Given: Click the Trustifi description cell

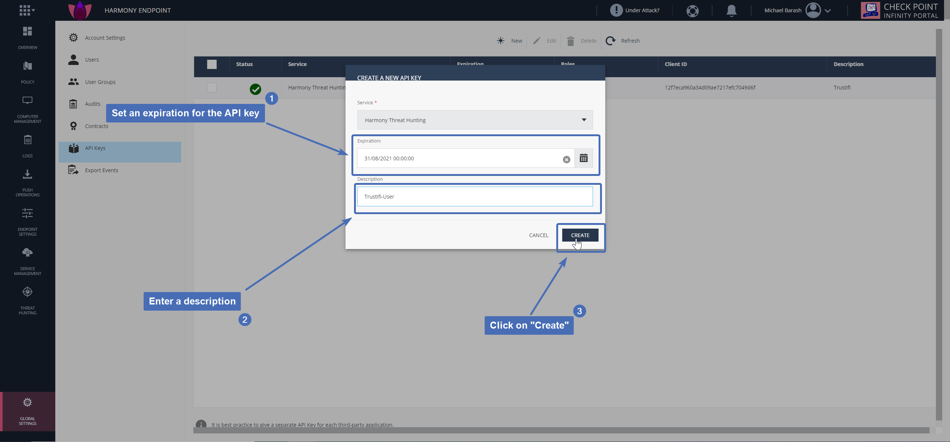Looking at the screenshot, I should pyautogui.click(x=842, y=88).
